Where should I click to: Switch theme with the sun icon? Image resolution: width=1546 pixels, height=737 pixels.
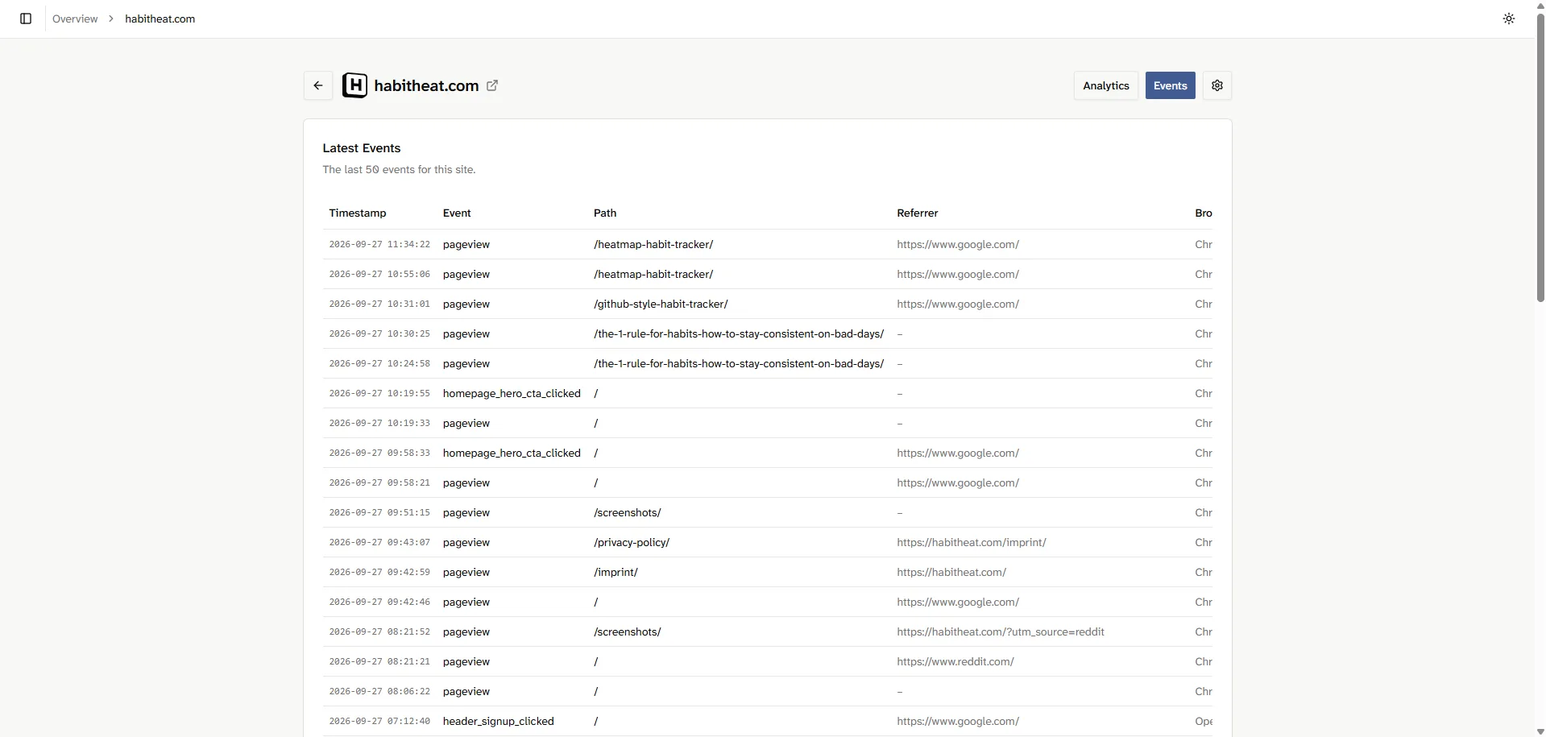coord(1509,19)
